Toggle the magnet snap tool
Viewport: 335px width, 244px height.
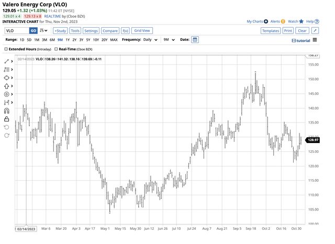point(7,110)
